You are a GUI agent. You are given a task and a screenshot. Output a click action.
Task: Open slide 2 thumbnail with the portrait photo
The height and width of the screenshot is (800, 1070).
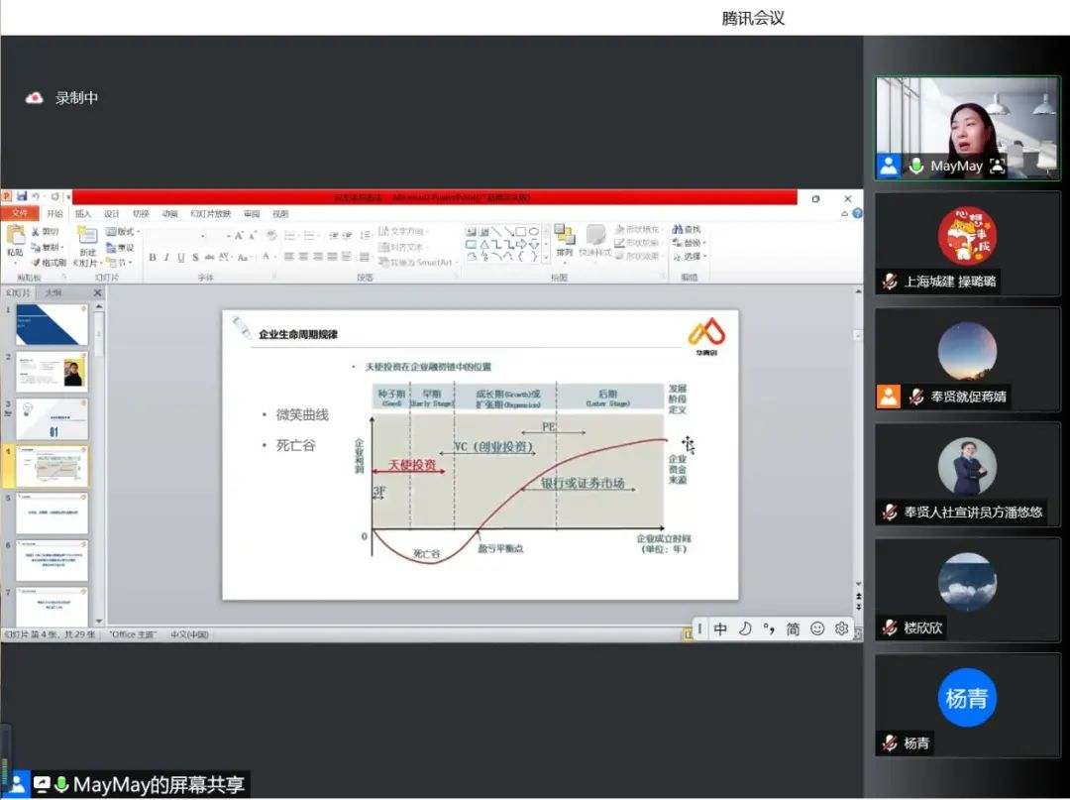coord(53,372)
